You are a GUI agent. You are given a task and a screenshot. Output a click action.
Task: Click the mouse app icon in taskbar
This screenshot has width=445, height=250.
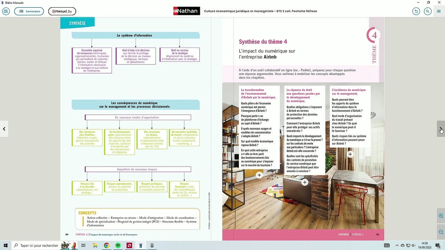[x=152, y=245]
